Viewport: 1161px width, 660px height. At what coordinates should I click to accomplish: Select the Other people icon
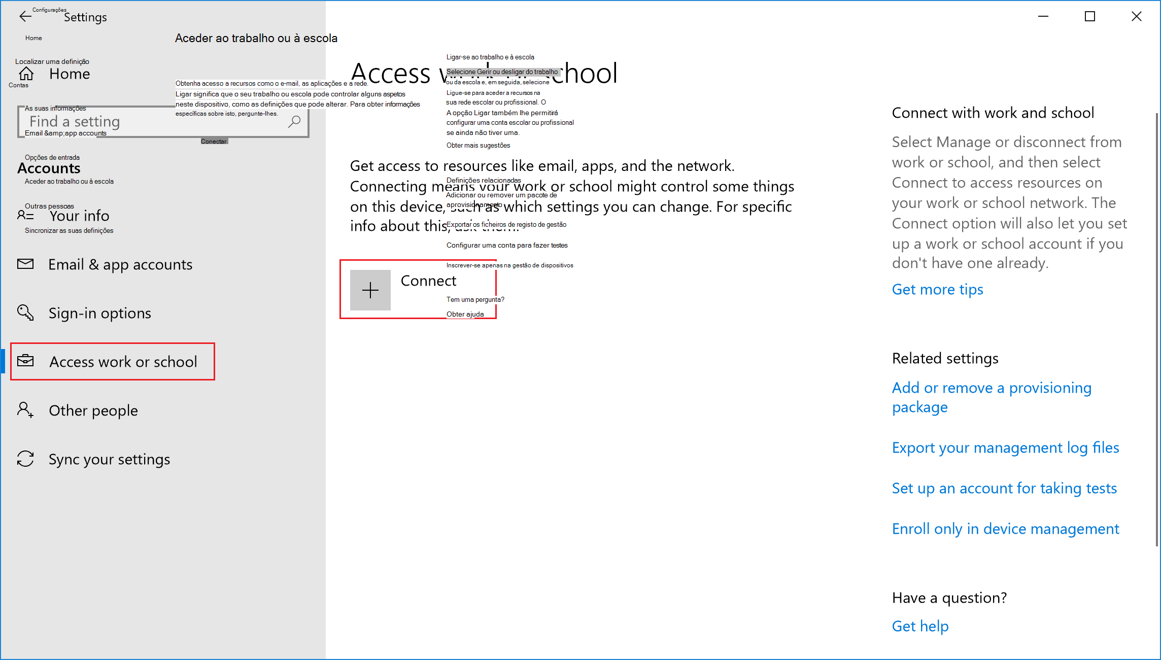(x=25, y=410)
